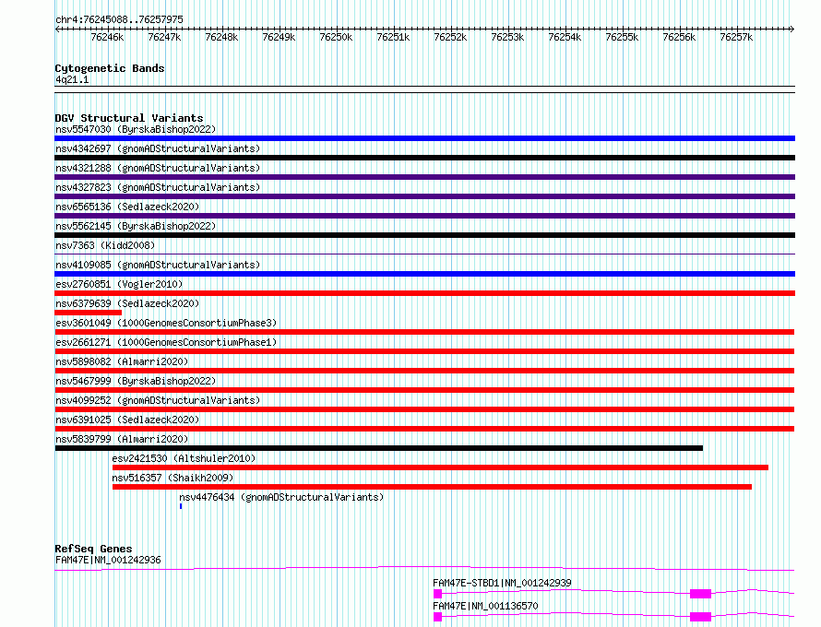Open nsv4099252 (gnomADStructuralVariants) label
This screenshot has height=627, width=821.
(158, 400)
